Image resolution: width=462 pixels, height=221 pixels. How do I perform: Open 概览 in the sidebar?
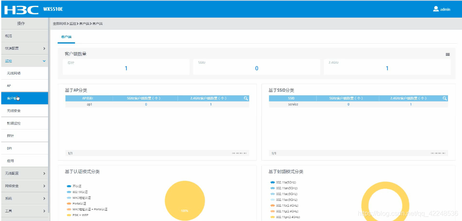24,36
